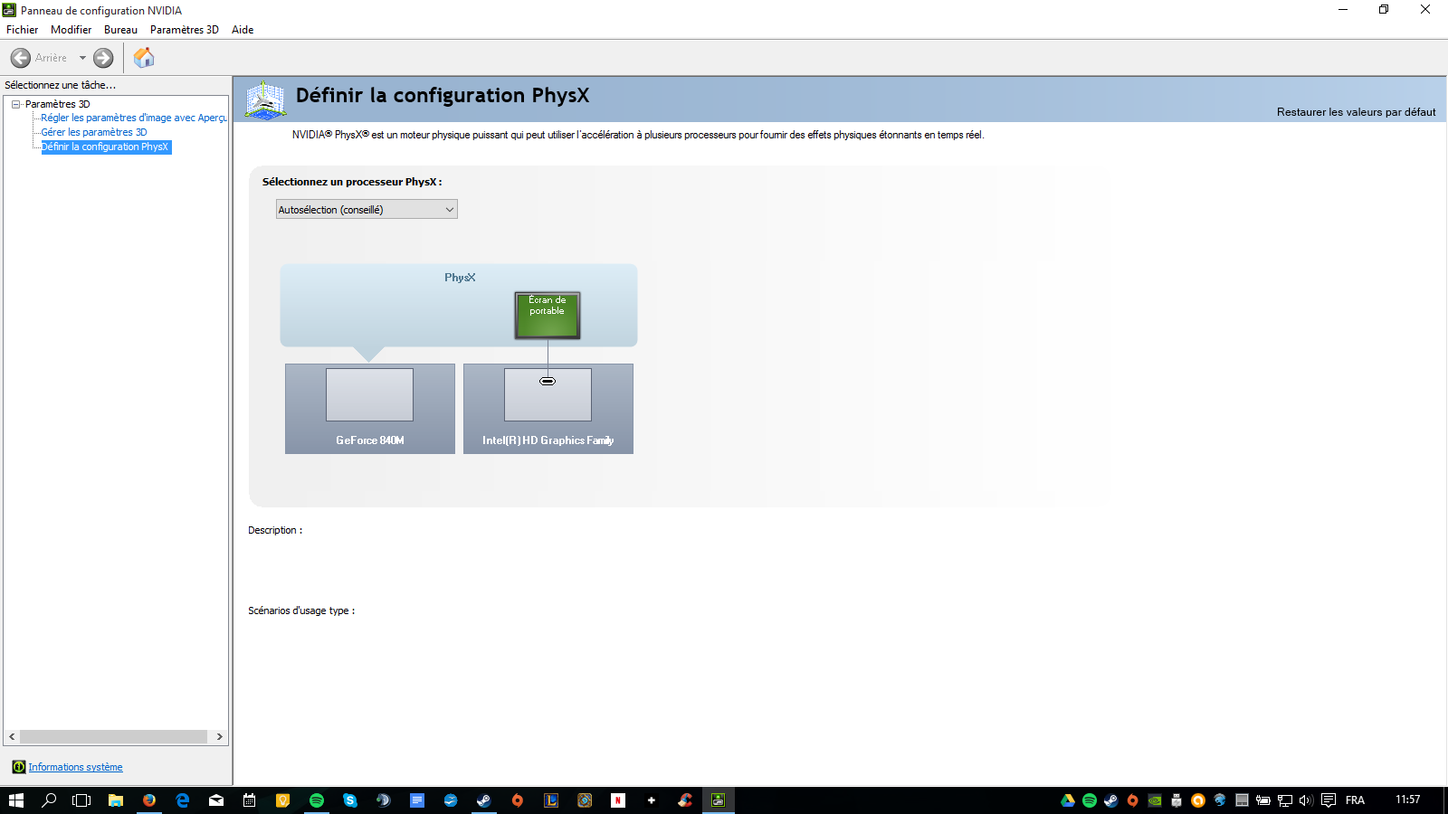Open Spotify from the taskbar
Screen dimensions: 1448x814
317,800
